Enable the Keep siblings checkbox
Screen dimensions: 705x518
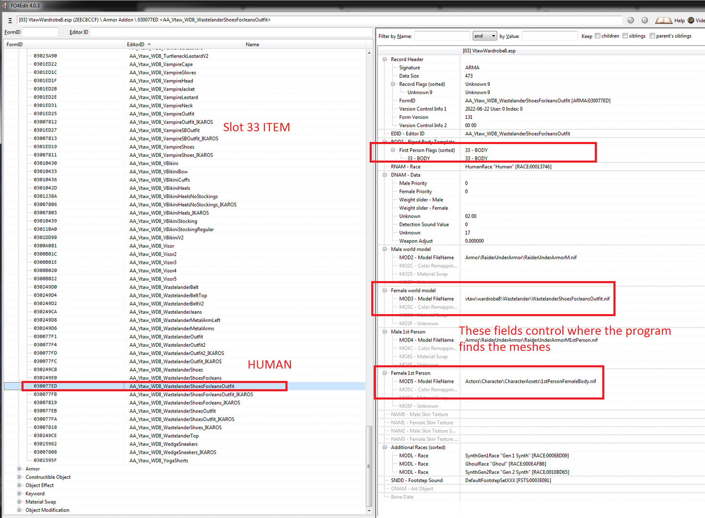(625, 36)
